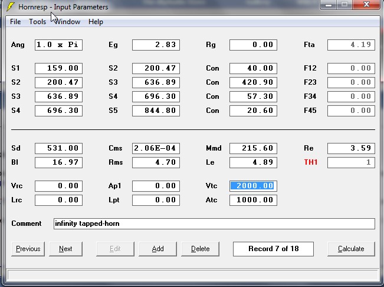The height and width of the screenshot is (287, 384).
Task: Select the Con length field 40.00
Action: pyautogui.click(x=253, y=68)
